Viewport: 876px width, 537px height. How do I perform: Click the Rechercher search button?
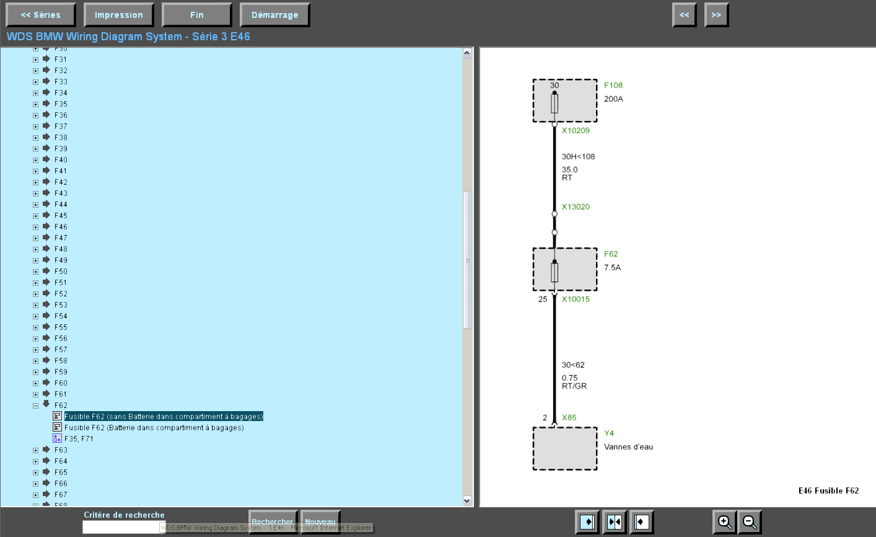[273, 521]
